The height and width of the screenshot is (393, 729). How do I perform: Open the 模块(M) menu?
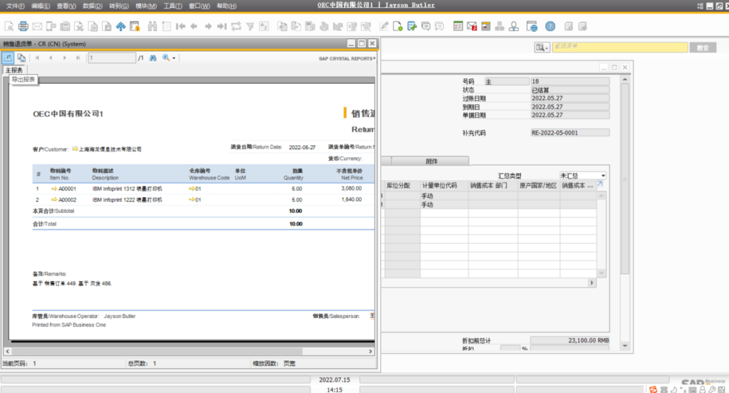(146, 5)
